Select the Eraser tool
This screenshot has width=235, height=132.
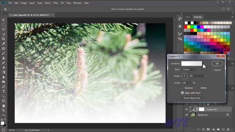click(3, 67)
